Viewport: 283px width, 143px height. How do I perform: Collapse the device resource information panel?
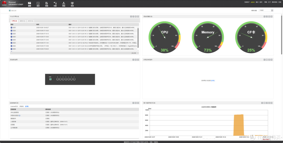pos(264,16)
